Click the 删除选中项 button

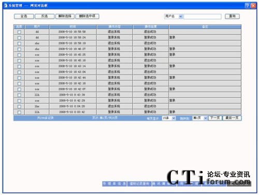87,16
